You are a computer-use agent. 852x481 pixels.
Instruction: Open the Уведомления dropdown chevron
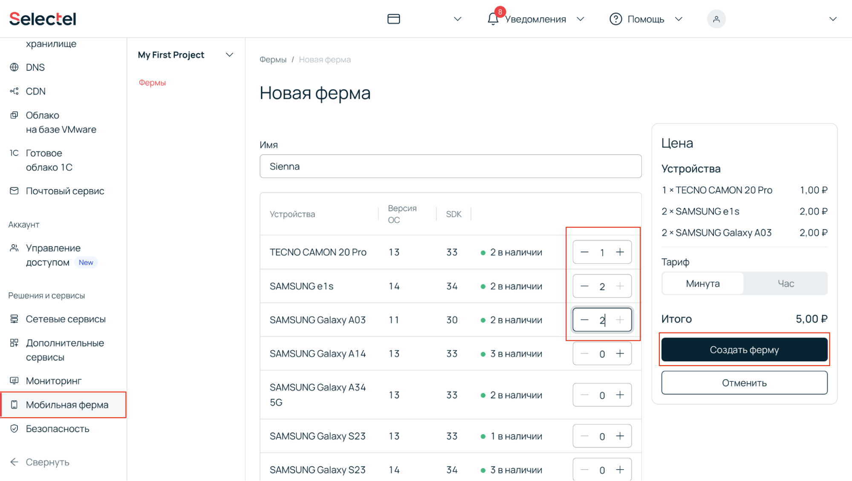580,19
